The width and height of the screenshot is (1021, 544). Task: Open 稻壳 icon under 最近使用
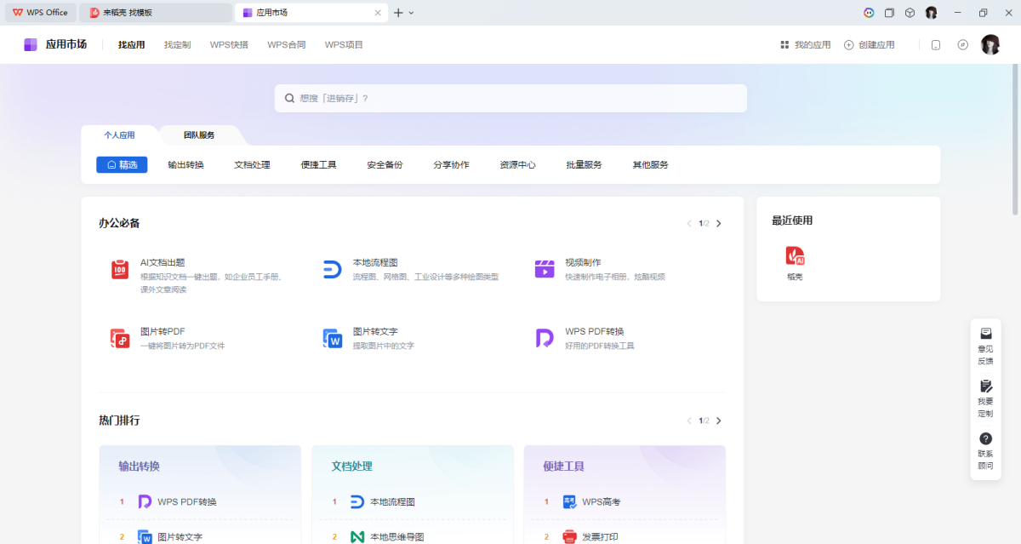tap(795, 256)
